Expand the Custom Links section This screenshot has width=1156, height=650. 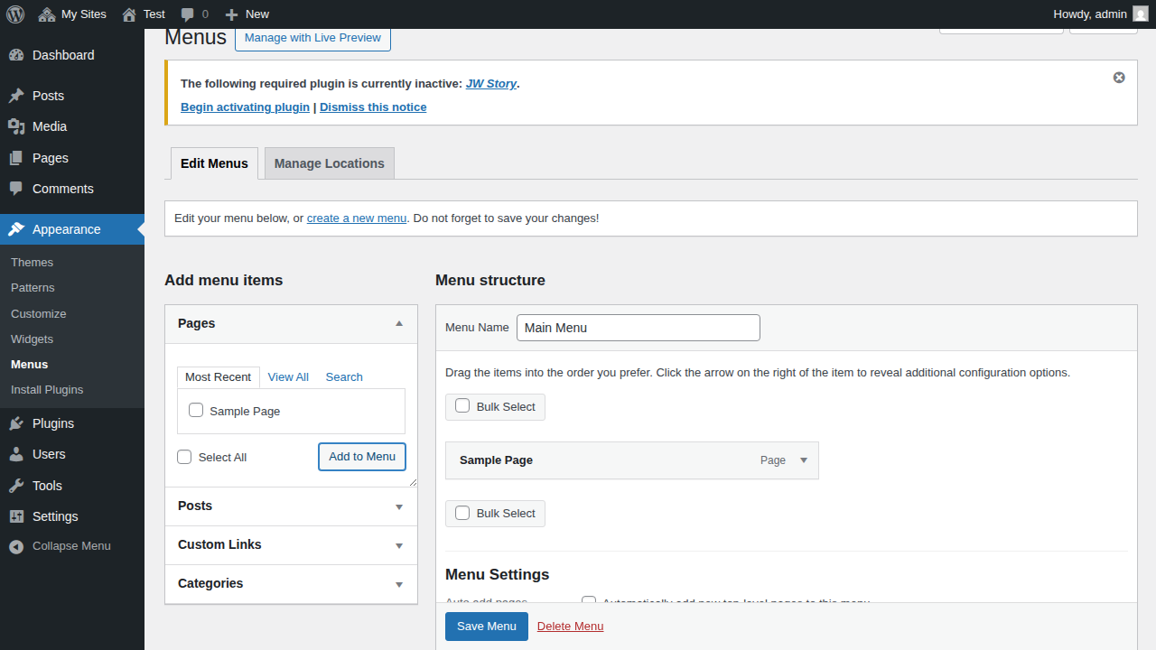click(398, 545)
